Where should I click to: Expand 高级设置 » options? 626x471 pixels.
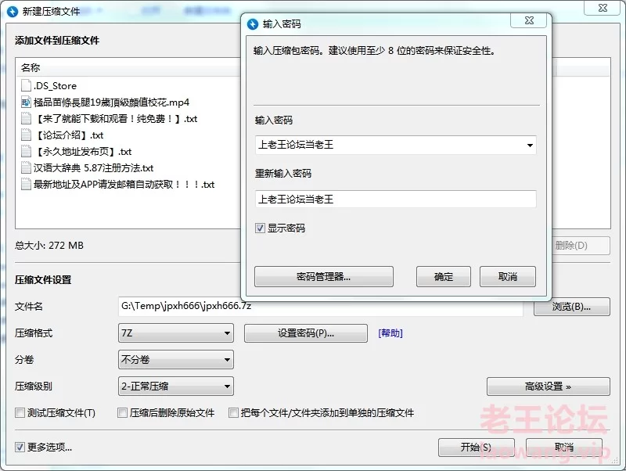coord(549,387)
